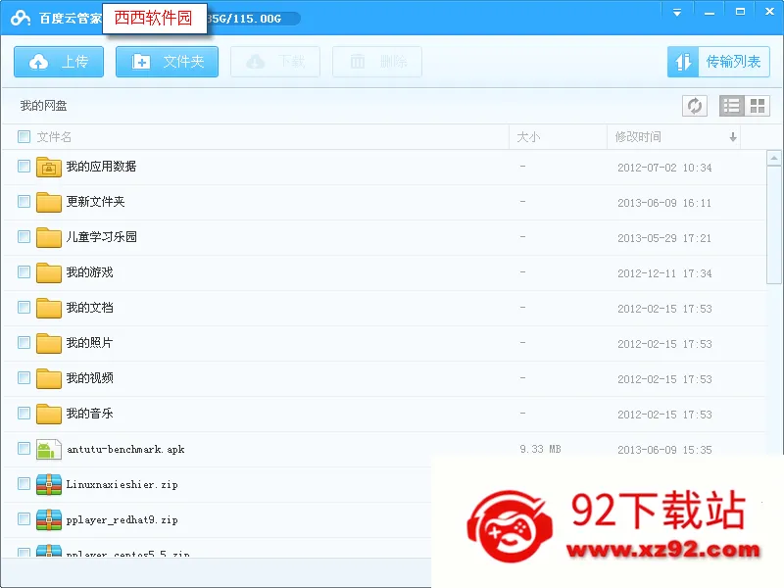The width and height of the screenshot is (784, 588).
Task: Click the 9.33 MB size value
Action: tap(540, 449)
